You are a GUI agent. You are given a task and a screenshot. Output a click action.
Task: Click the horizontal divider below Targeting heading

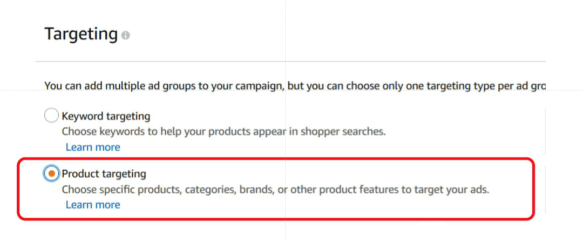(291, 62)
